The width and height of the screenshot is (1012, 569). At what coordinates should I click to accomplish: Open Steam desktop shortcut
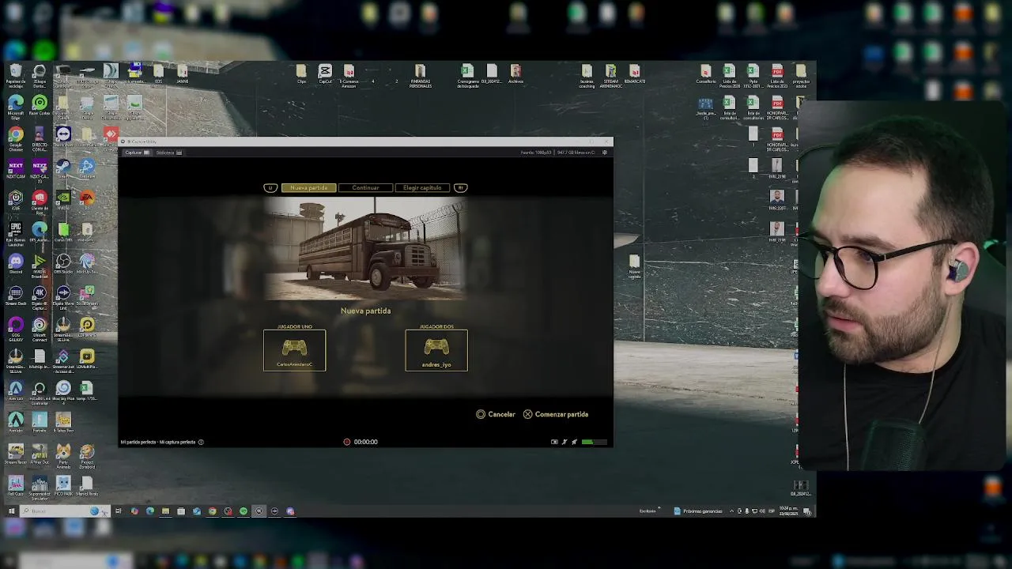[x=63, y=170]
